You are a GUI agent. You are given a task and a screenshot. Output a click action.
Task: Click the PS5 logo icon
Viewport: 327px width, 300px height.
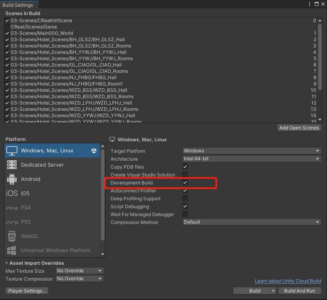pyautogui.click(x=12, y=222)
